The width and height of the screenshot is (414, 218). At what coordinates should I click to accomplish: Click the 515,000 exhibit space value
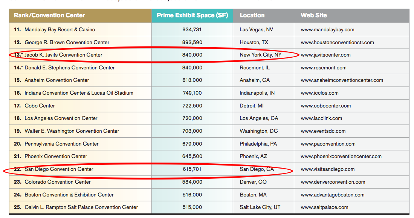coord(192,207)
